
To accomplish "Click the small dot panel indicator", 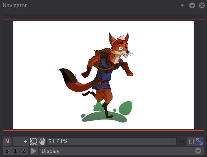I will (x=183, y=6).
